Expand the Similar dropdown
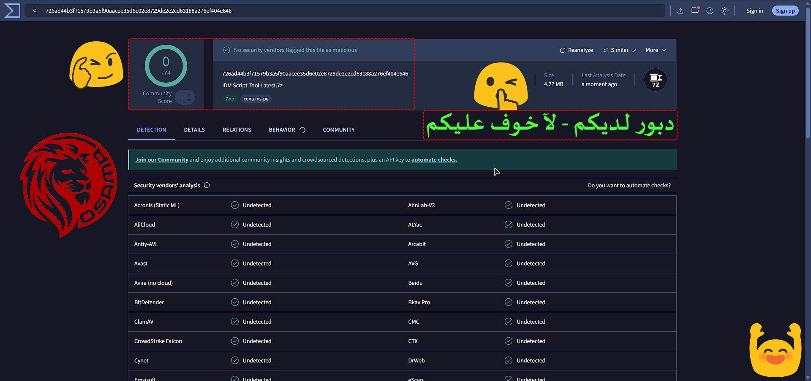The height and width of the screenshot is (381, 811). 619,50
